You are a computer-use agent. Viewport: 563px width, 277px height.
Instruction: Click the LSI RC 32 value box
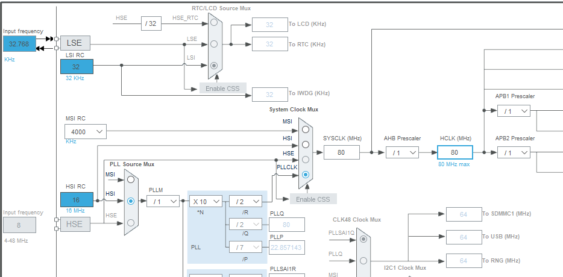[77, 67]
